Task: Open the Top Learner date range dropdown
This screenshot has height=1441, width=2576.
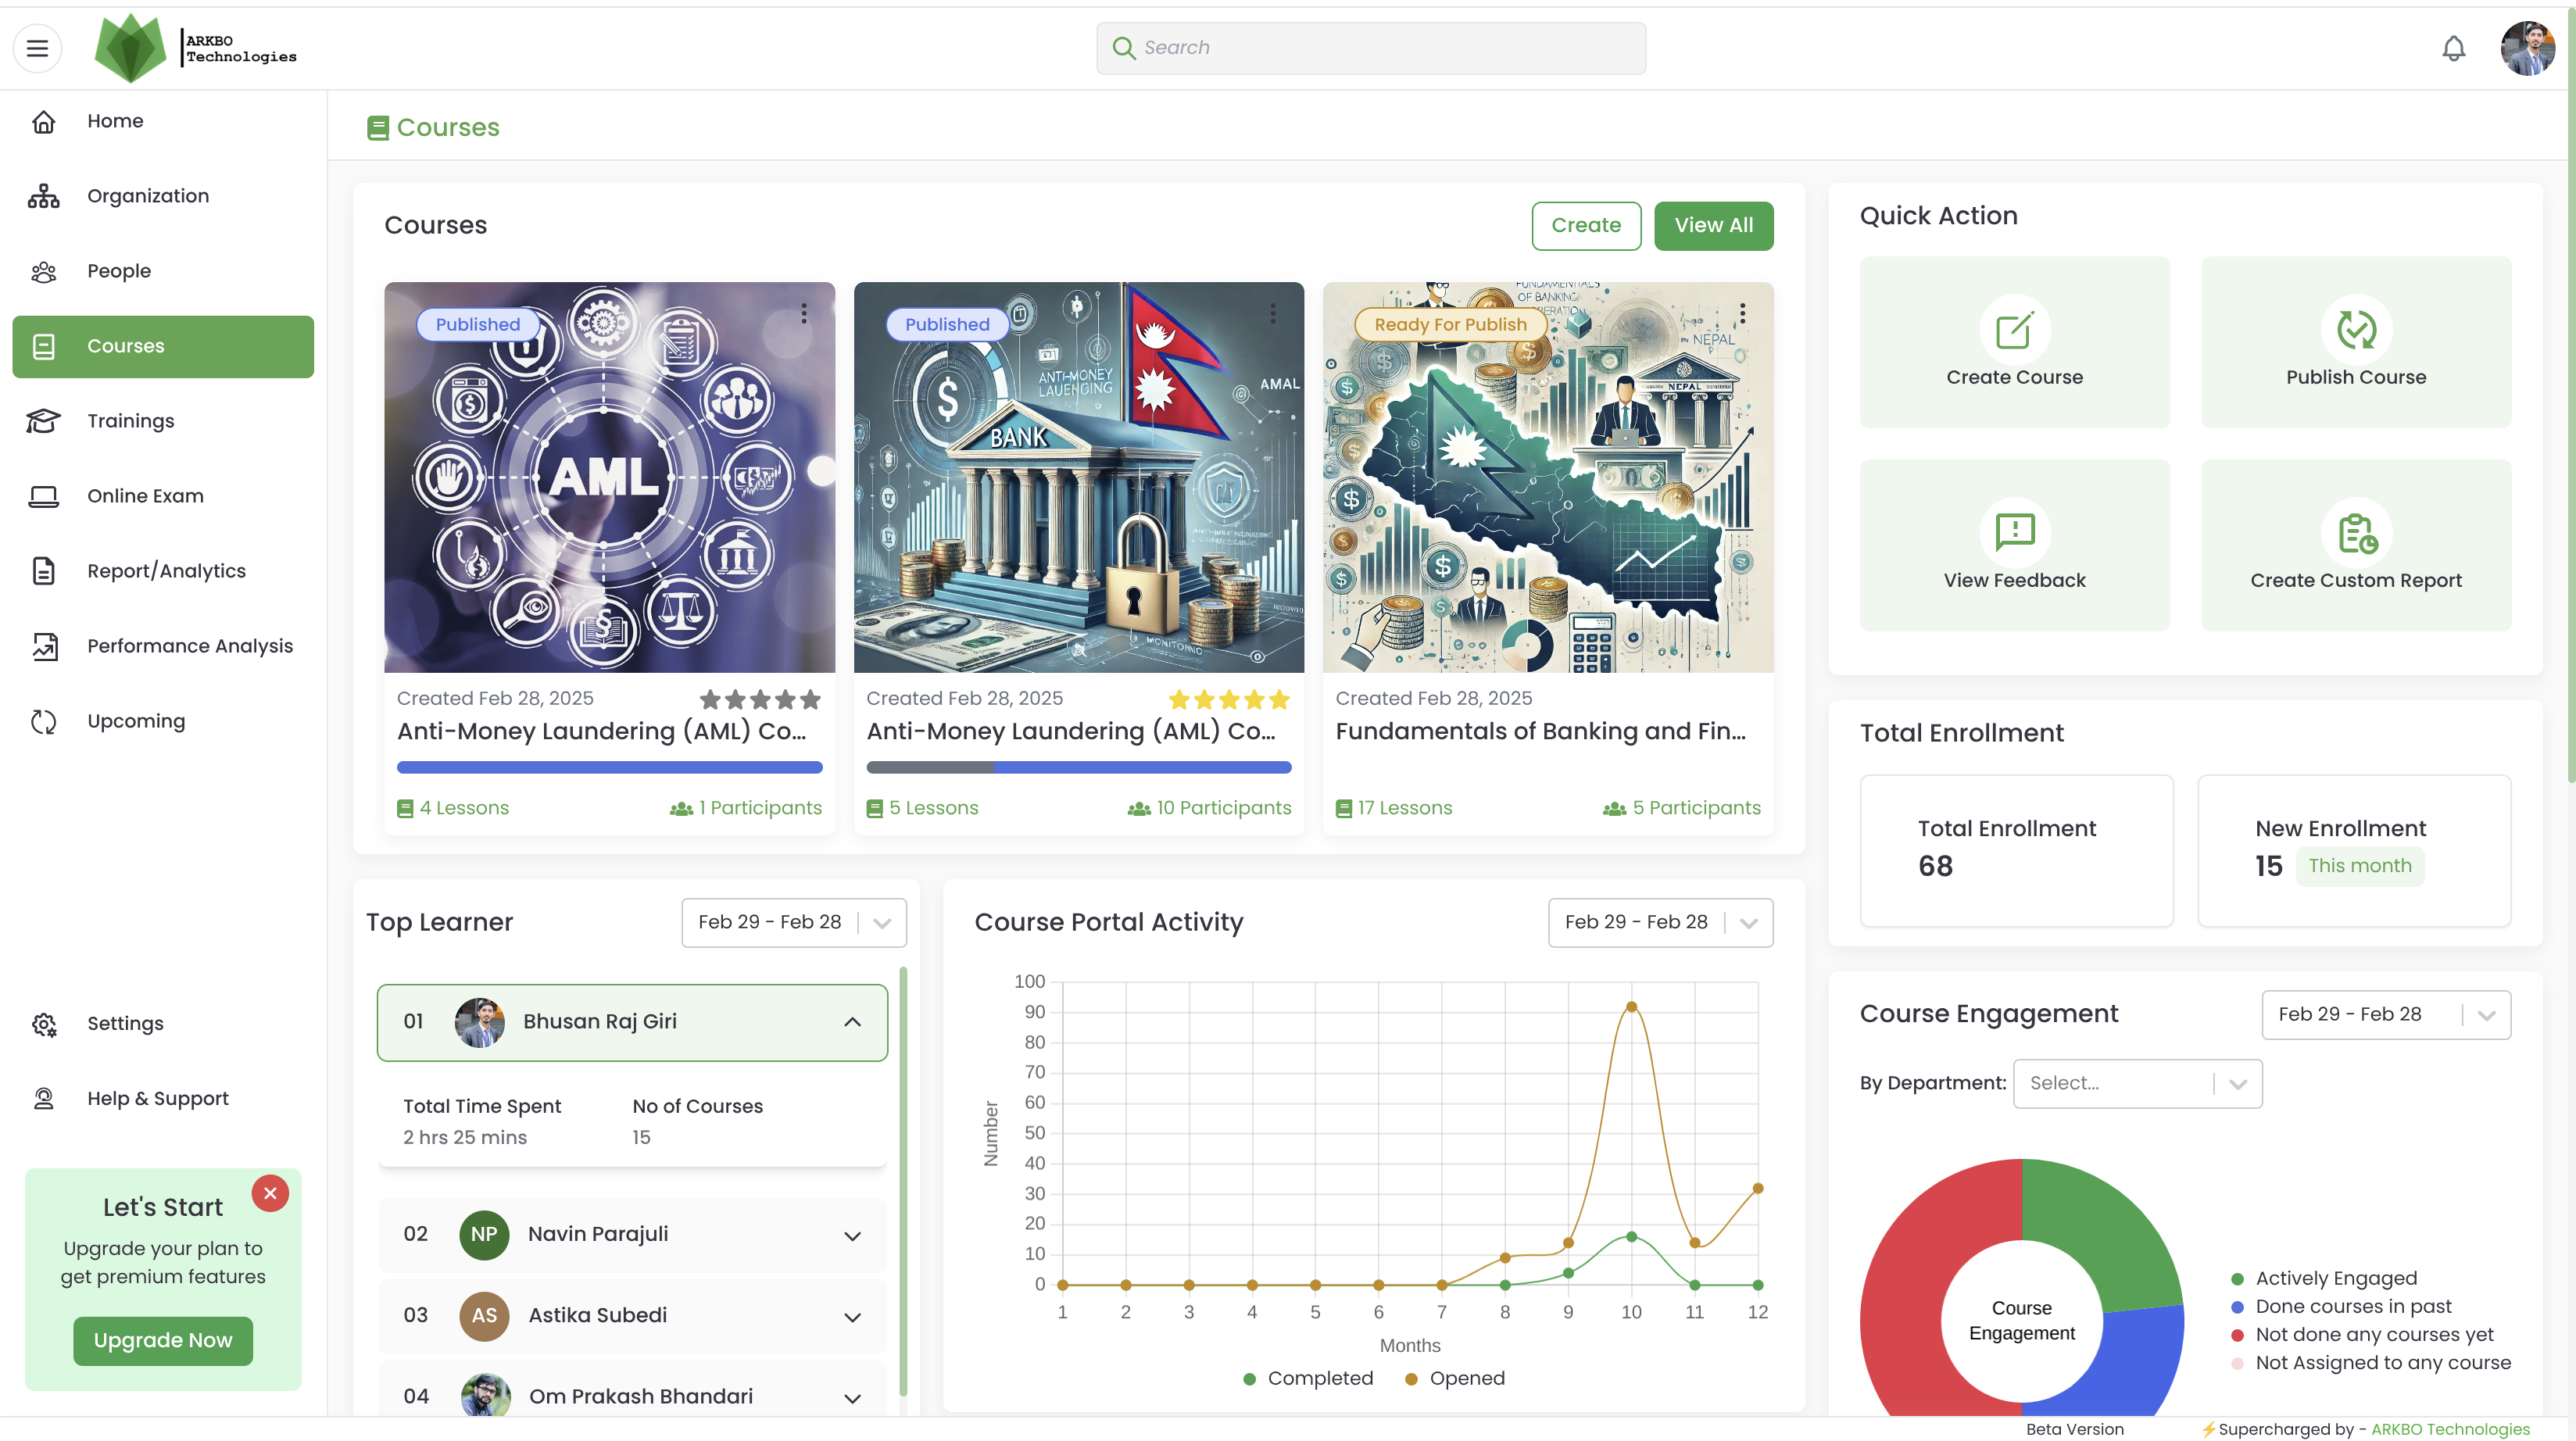Action: click(x=793, y=922)
